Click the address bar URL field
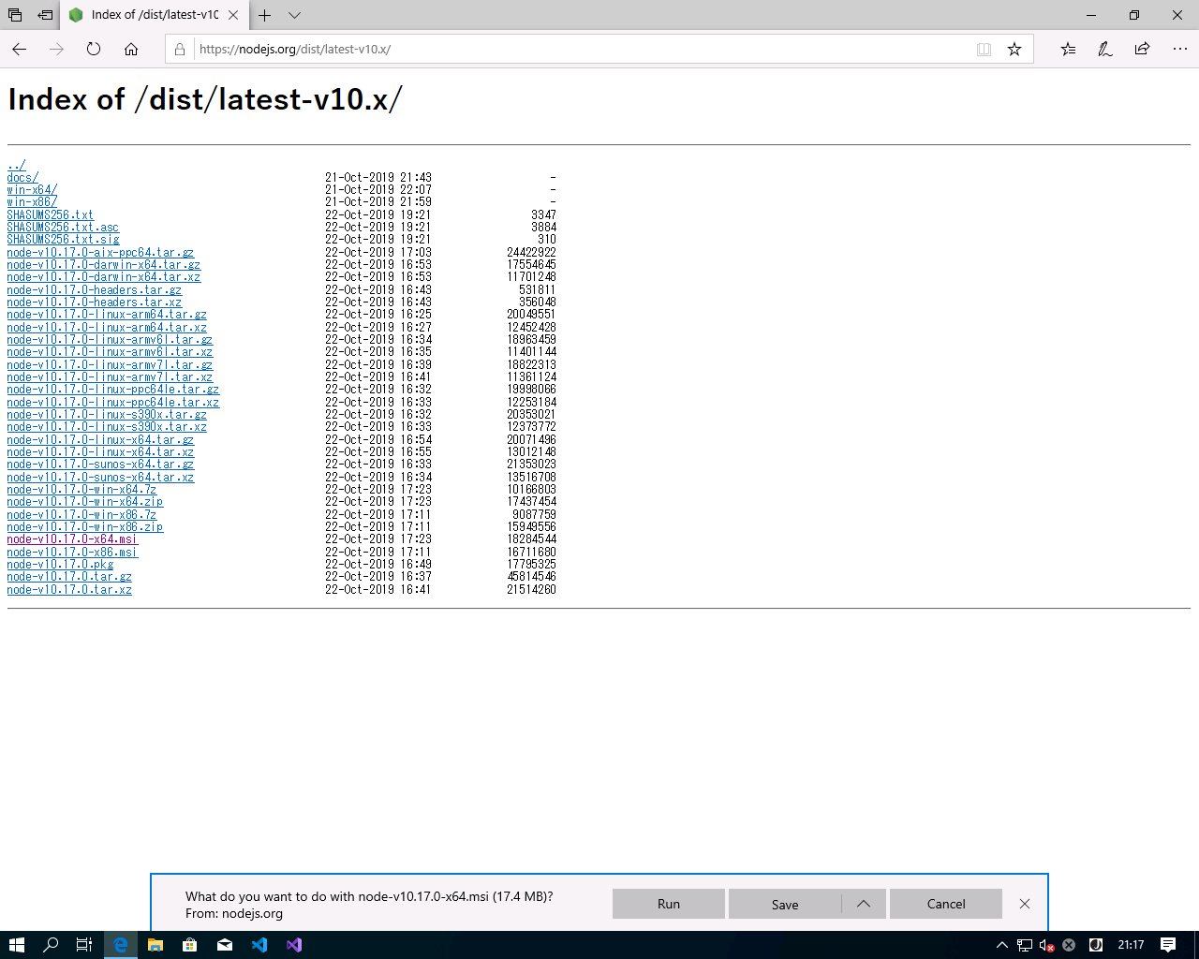This screenshot has height=959, width=1199. pyautogui.click(x=581, y=49)
